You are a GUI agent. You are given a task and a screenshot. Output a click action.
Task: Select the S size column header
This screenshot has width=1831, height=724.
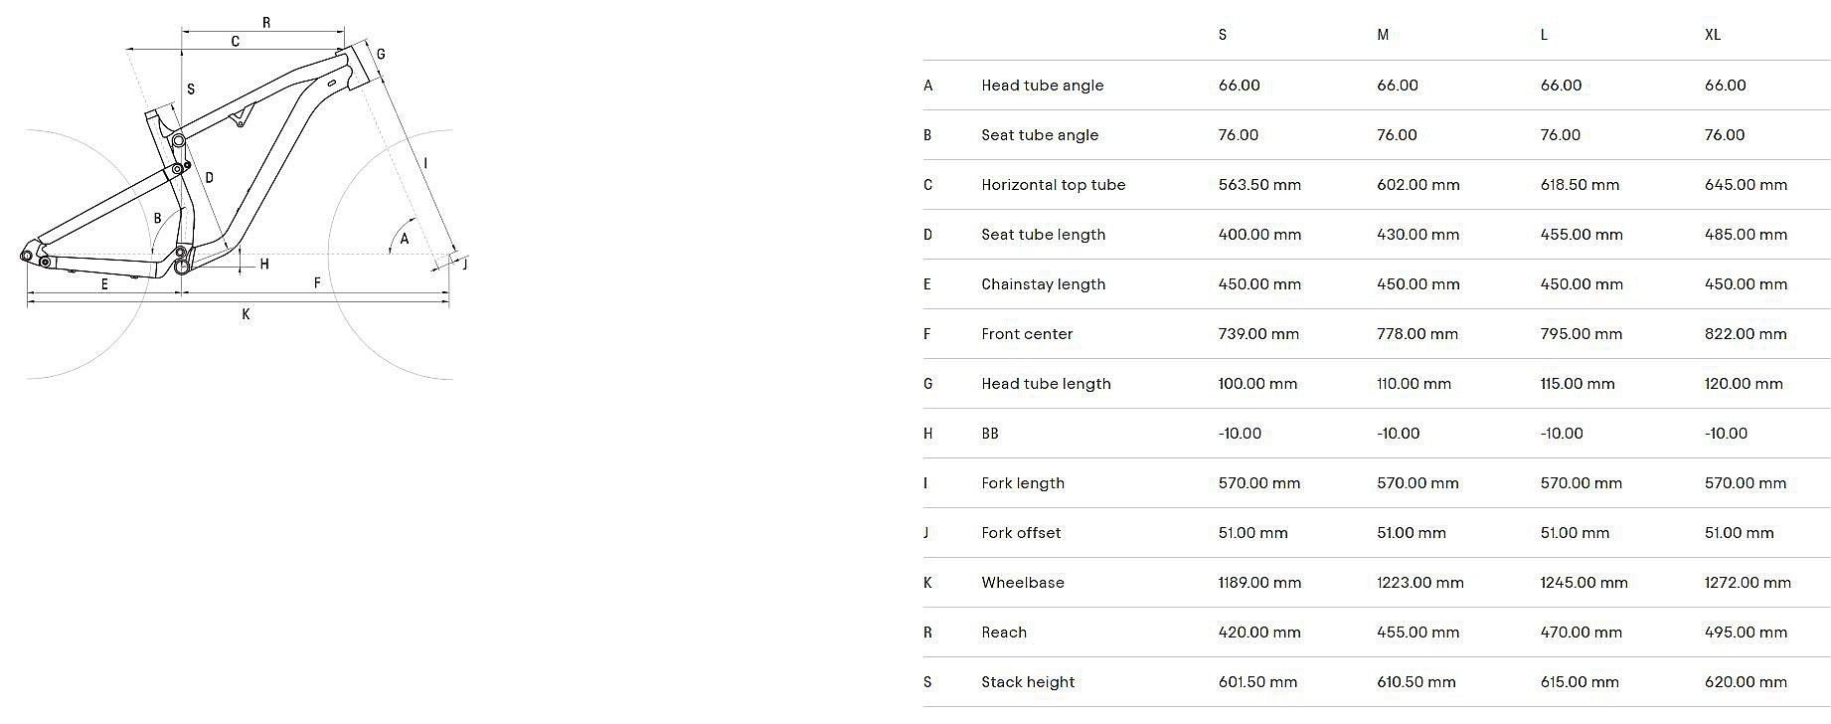click(x=1222, y=35)
